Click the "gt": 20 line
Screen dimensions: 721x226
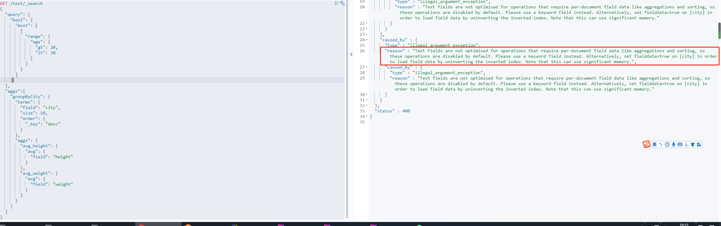coord(47,47)
